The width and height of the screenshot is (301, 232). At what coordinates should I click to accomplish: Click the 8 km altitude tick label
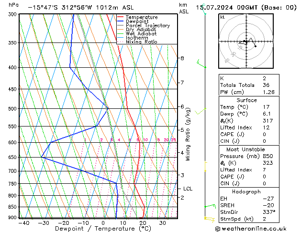point(182,58)
